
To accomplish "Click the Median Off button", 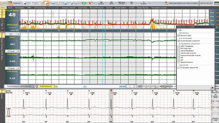I will click(x=215, y=119).
